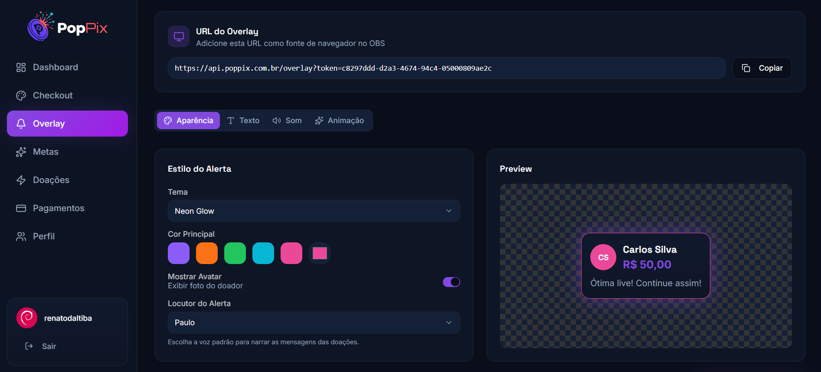Click the Pagamentos credit card icon
The image size is (821, 372).
click(21, 208)
